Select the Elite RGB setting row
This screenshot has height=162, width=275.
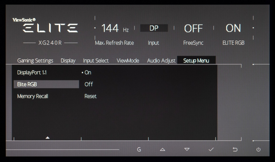[46, 84]
